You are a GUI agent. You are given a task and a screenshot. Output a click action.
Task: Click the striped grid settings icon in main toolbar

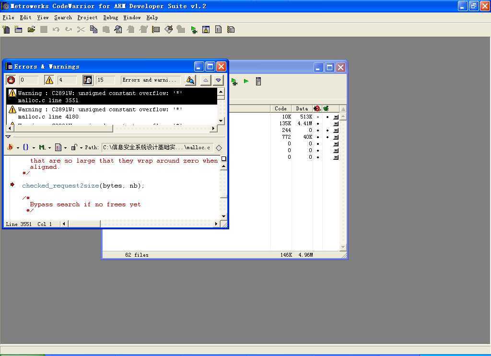click(x=156, y=30)
